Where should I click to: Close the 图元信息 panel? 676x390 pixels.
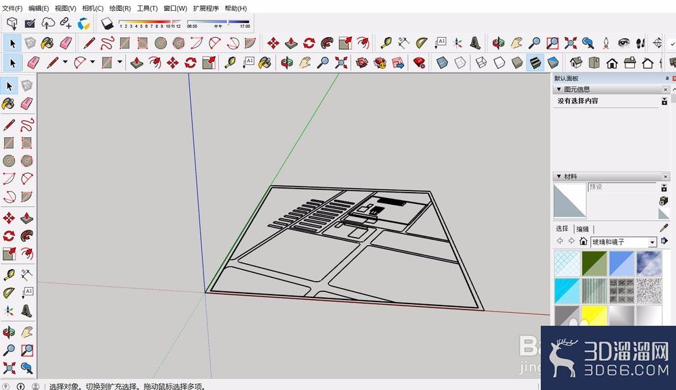point(666,90)
